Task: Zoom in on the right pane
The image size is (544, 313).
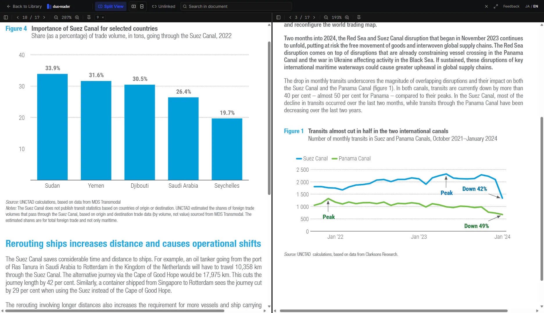Action: point(347,17)
